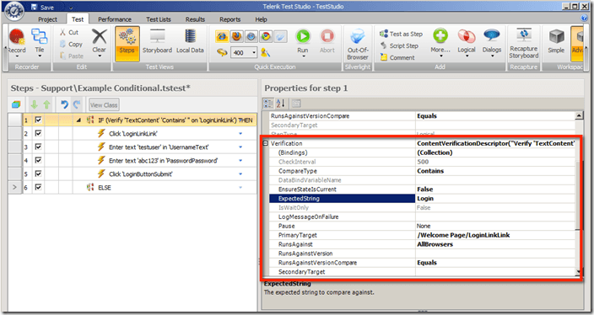Select the ExpectedString value Login
Screen dimensions: 594x315
pyautogui.click(x=425, y=199)
